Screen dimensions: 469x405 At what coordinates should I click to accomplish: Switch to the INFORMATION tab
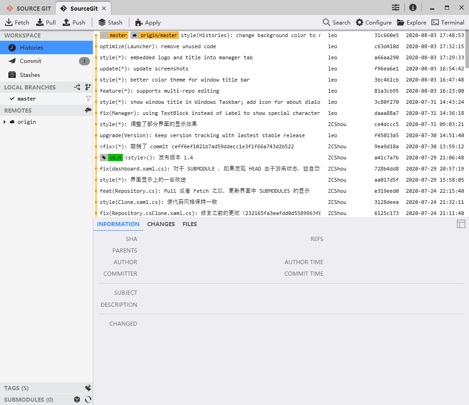[118, 224]
